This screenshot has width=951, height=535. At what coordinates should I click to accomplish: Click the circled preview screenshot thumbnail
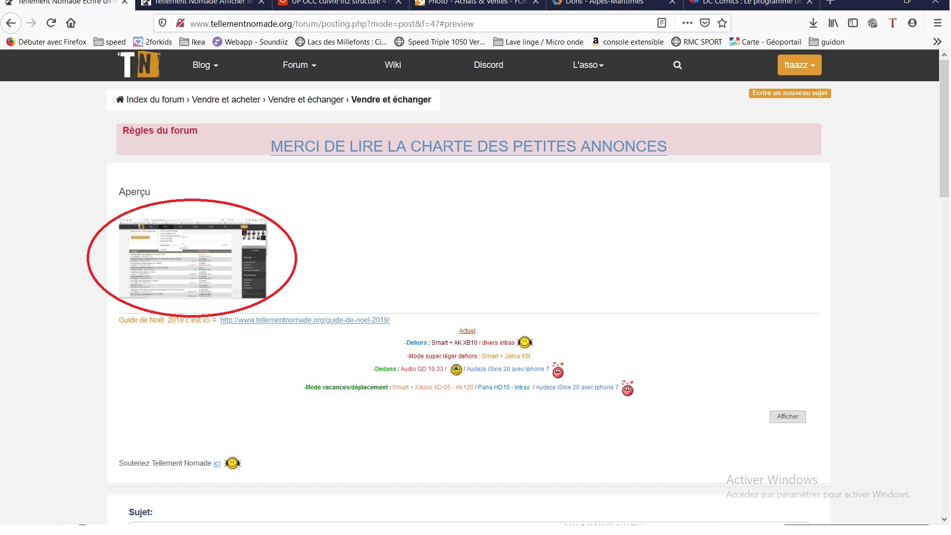pyautogui.click(x=192, y=258)
